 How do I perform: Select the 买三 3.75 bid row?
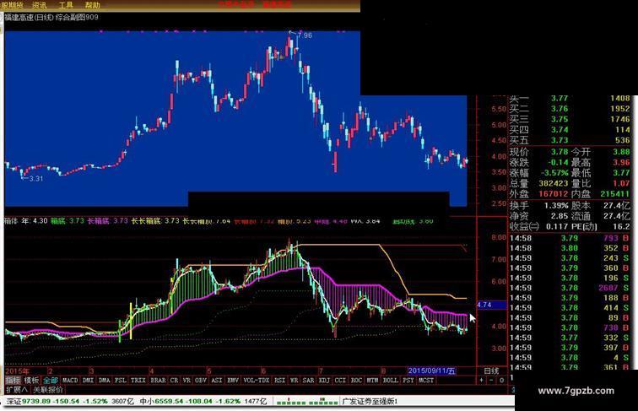pyautogui.click(x=570, y=119)
